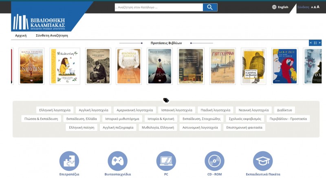Open the Βιντεοπαιχνίδια gamepad icon
The width and height of the screenshot is (326, 178).
pos(117,161)
